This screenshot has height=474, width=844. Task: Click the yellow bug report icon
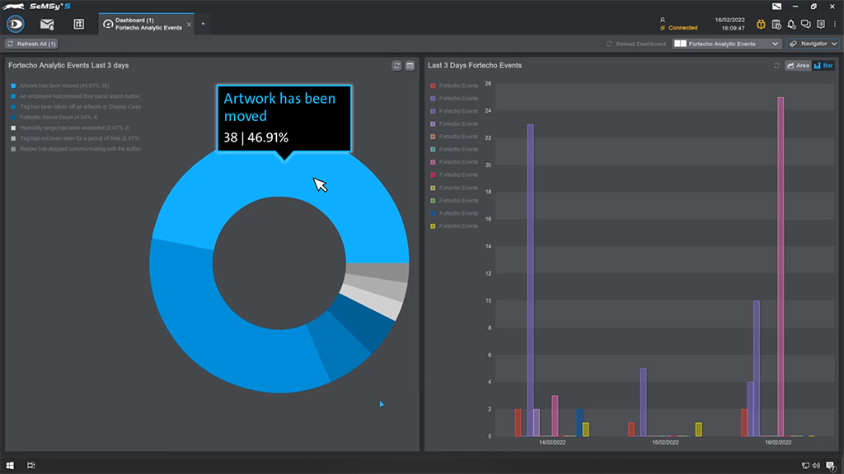point(761,24)
